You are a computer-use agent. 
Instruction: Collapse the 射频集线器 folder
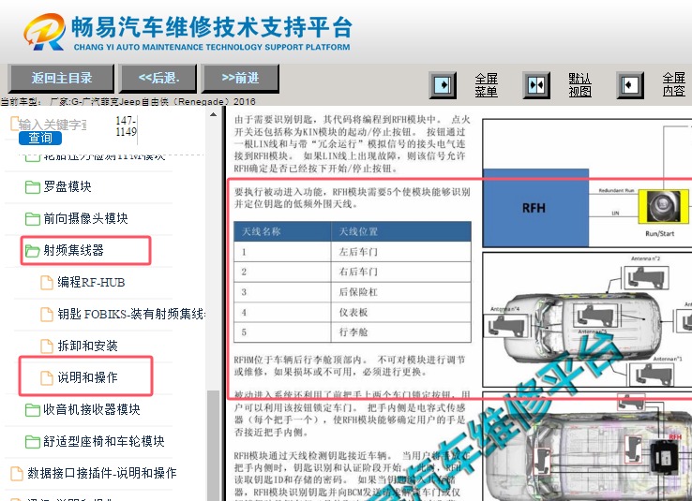[73, 250]
